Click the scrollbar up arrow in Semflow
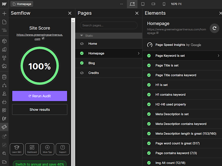This screenshot has height=166, width=222. [73, 20]
